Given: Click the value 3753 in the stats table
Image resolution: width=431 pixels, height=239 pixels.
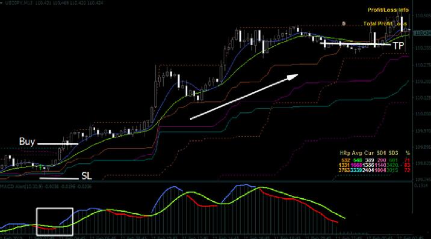Looking at the screenshot, I should tap(344, 170).
